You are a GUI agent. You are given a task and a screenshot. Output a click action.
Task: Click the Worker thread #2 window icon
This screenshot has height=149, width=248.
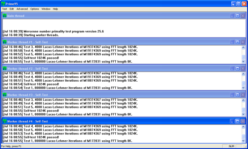[5, 69]
